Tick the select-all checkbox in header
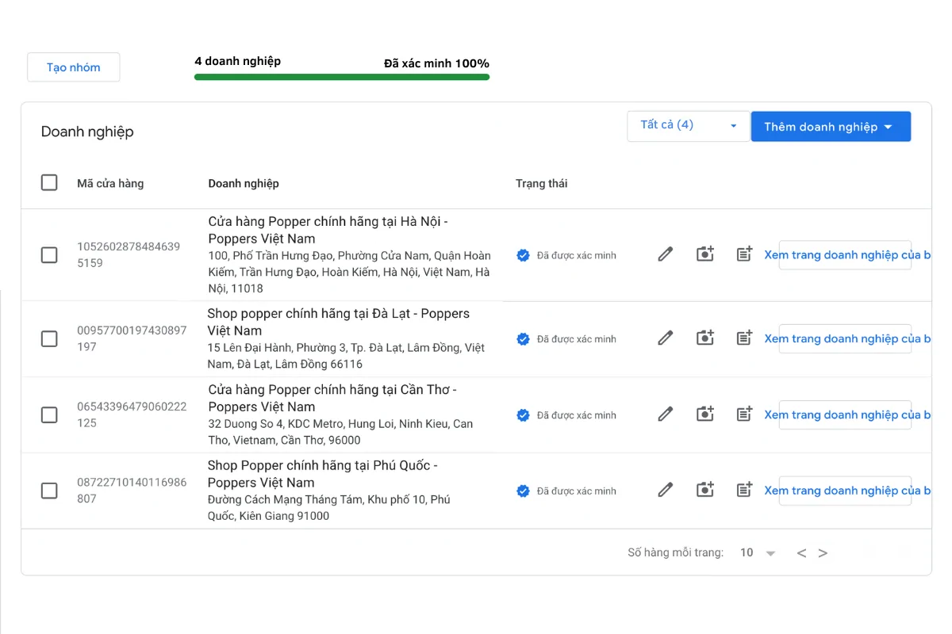The width and height of the screenshot is (952, 634). (49, 183)
